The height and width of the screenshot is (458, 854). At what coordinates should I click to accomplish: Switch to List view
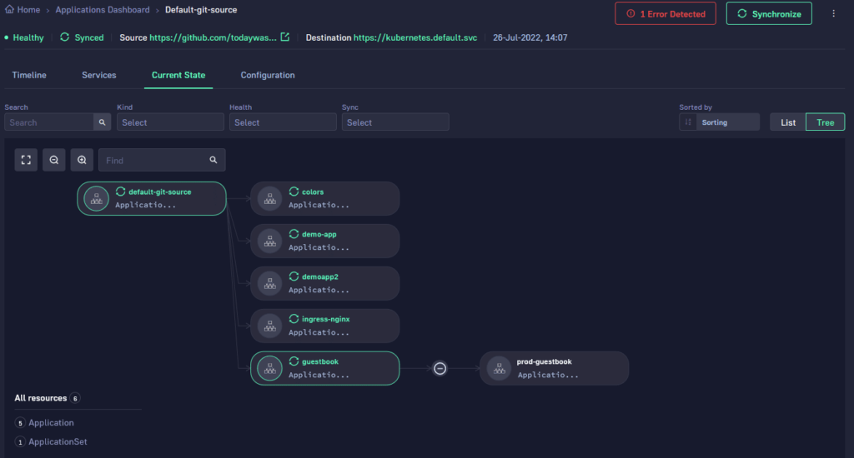pos(787,122)
